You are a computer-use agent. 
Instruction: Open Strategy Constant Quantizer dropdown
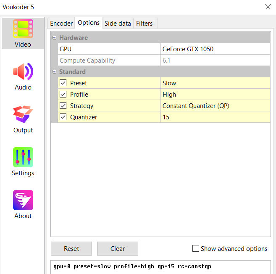coord(215,106)
